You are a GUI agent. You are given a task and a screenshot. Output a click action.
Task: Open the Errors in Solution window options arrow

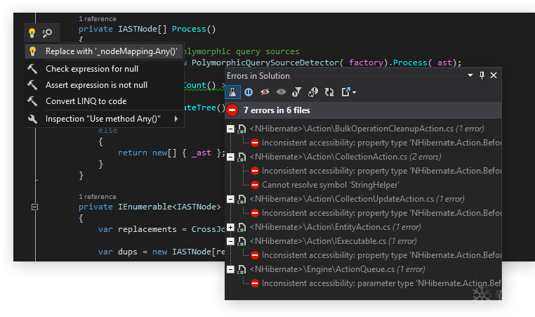(x=470, y=75)
